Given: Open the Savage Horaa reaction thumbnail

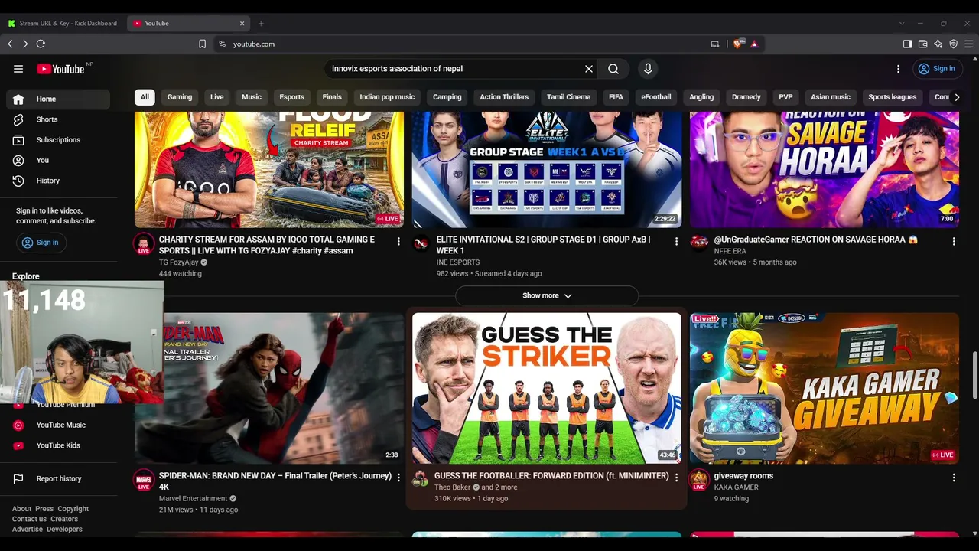Looking at the screenshot, I should [825, 170].
